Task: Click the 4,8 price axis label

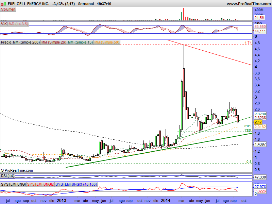Action: 257,43
